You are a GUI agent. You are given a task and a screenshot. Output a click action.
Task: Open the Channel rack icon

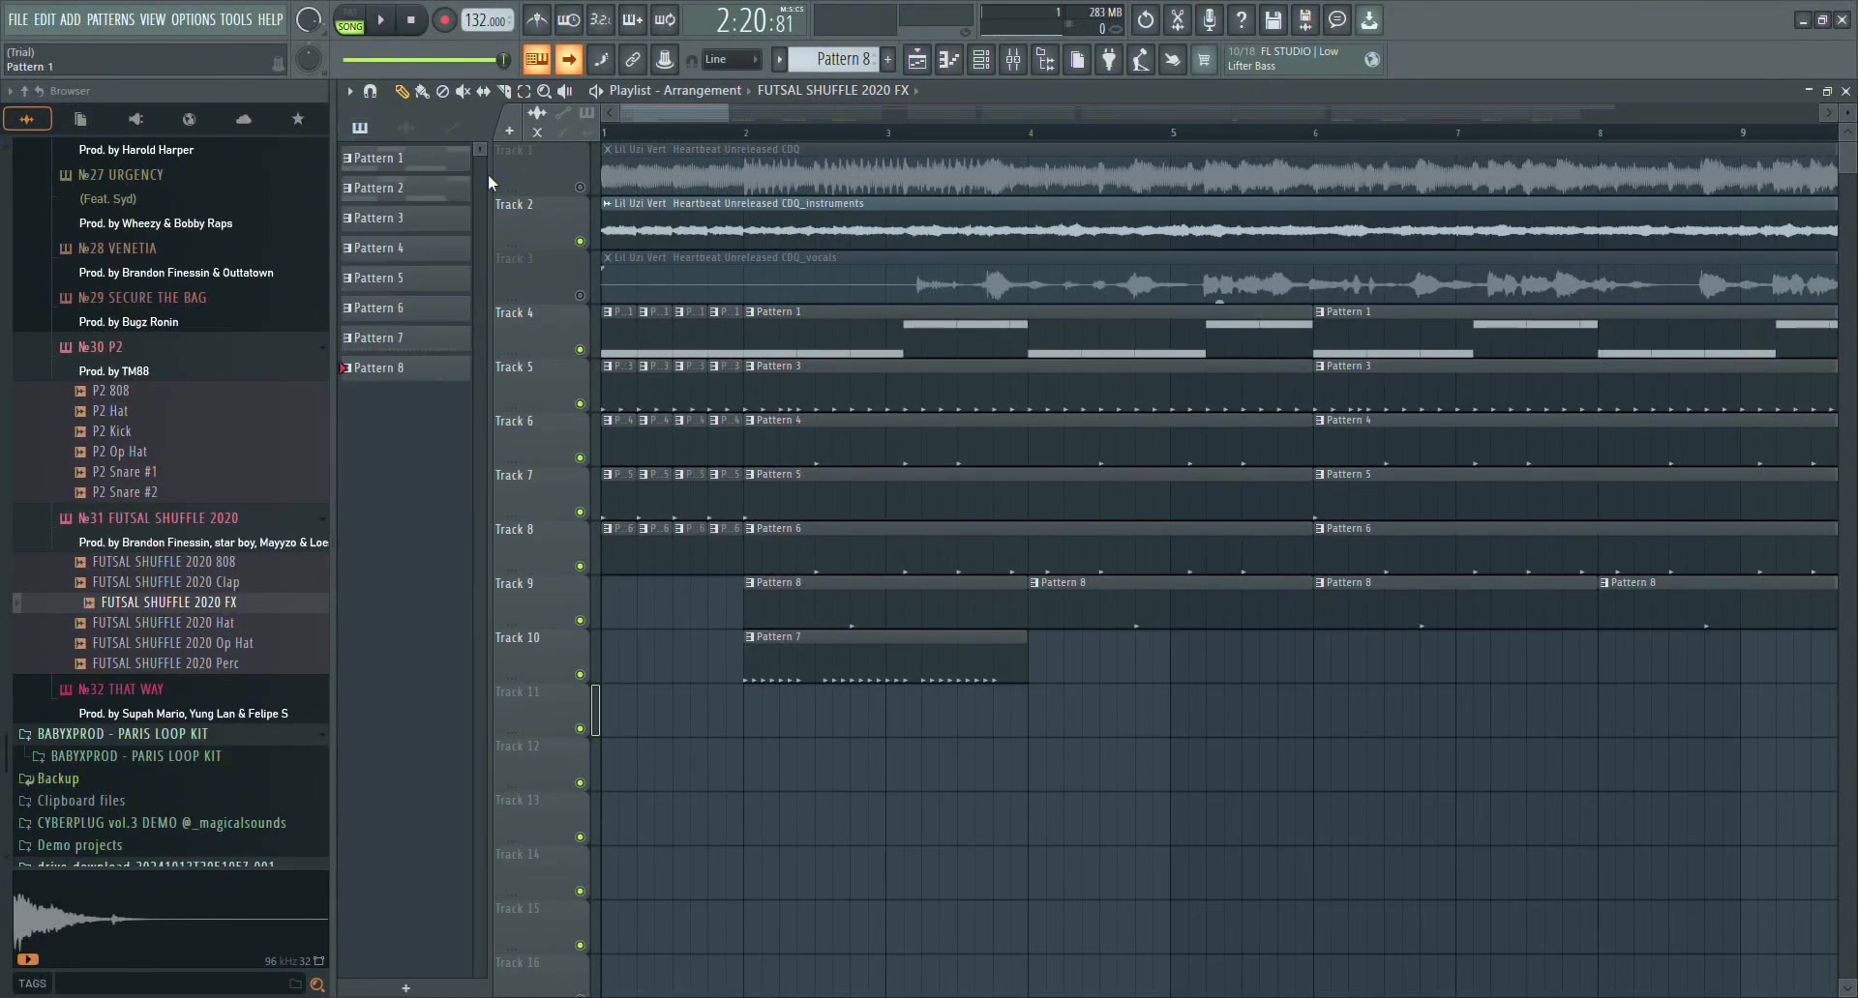981,60
